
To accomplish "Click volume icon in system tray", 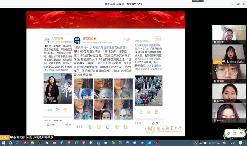I will tap(214, 143).
